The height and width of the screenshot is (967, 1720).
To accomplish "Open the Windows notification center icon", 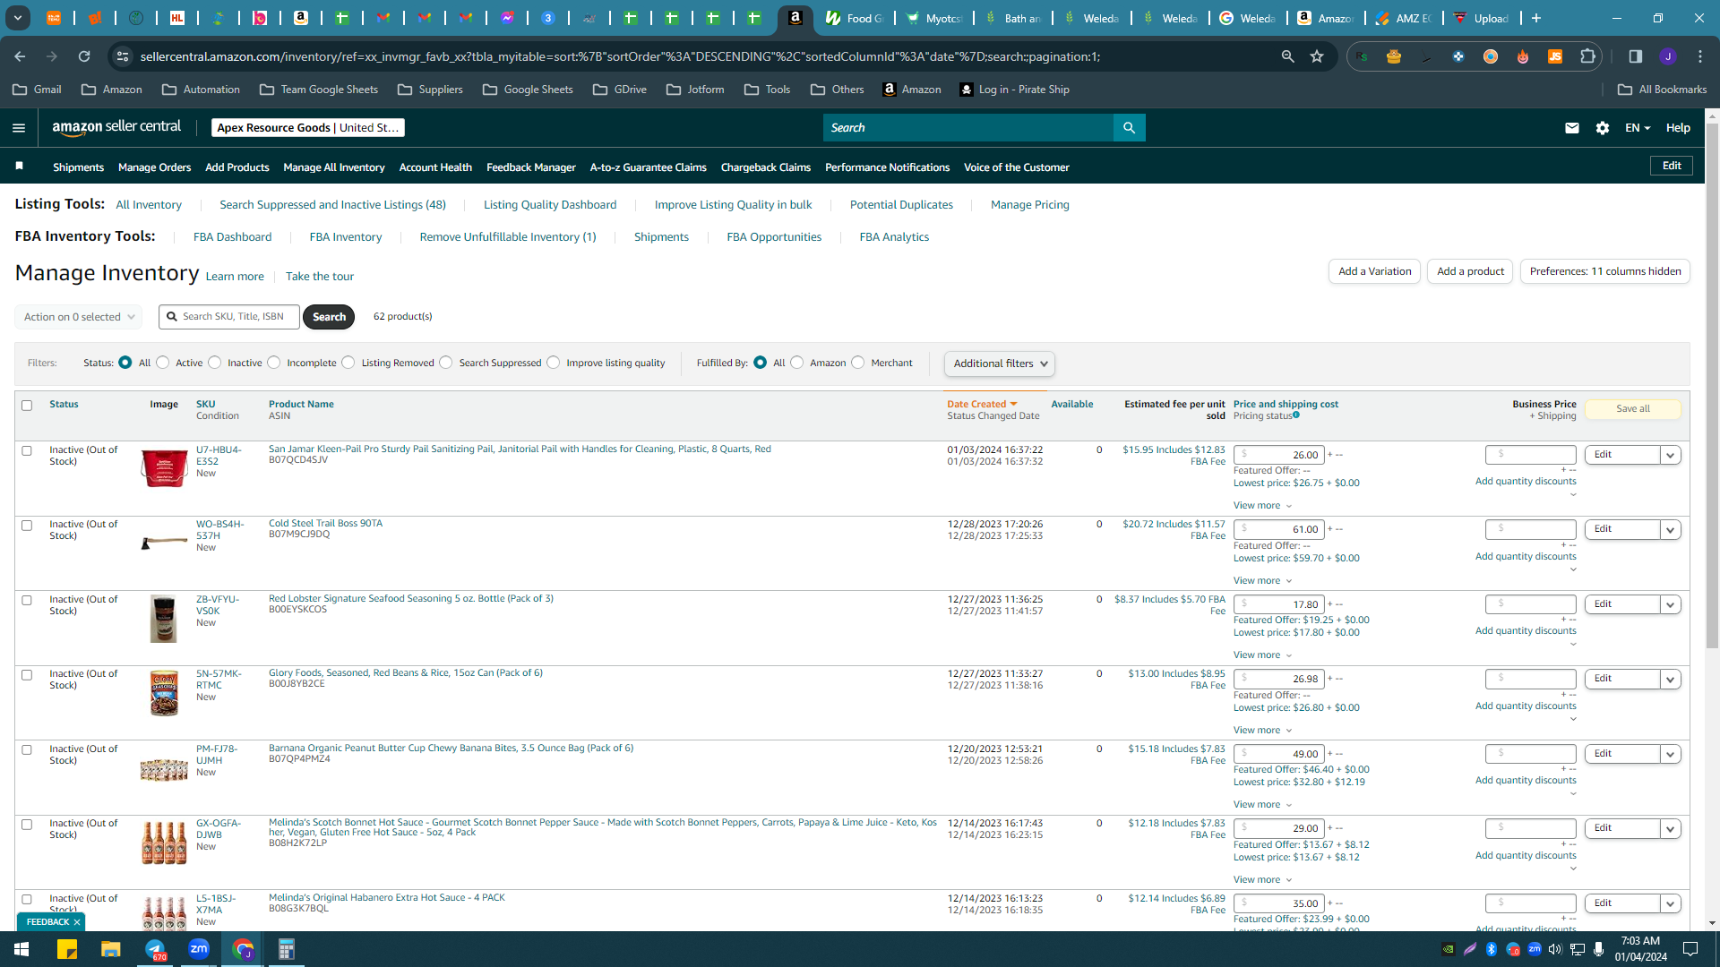I will (x=1690, y=949).
